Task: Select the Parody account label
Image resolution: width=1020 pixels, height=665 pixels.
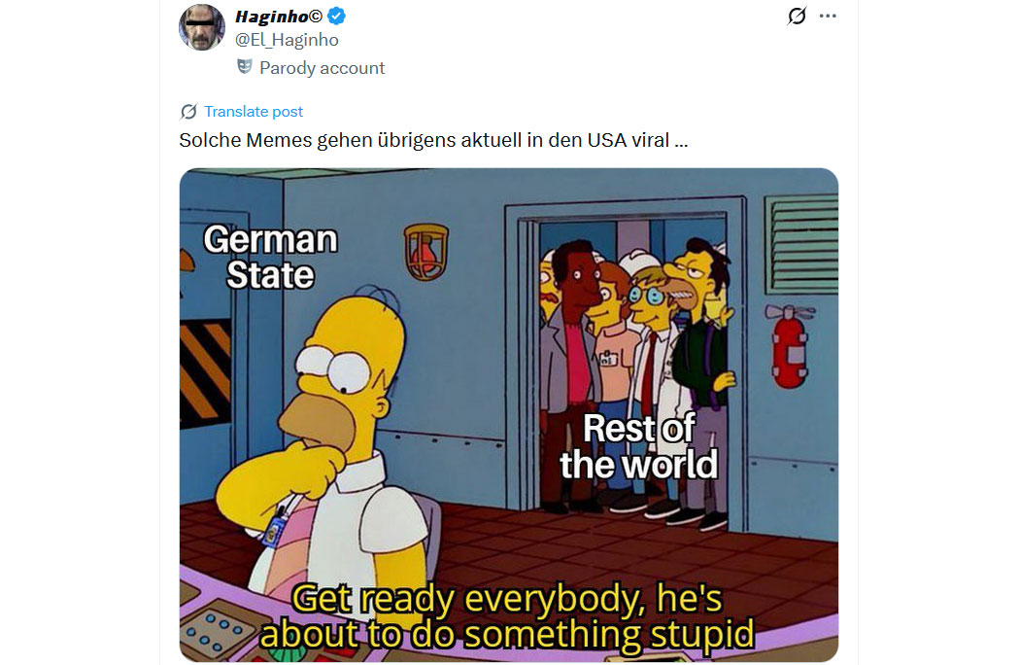Action: coord(322,68)
